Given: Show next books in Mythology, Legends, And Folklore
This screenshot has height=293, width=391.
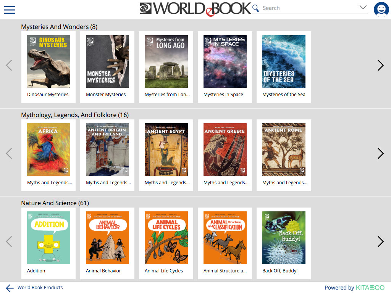Looking at the screenshot, I should tap(381, 153).
